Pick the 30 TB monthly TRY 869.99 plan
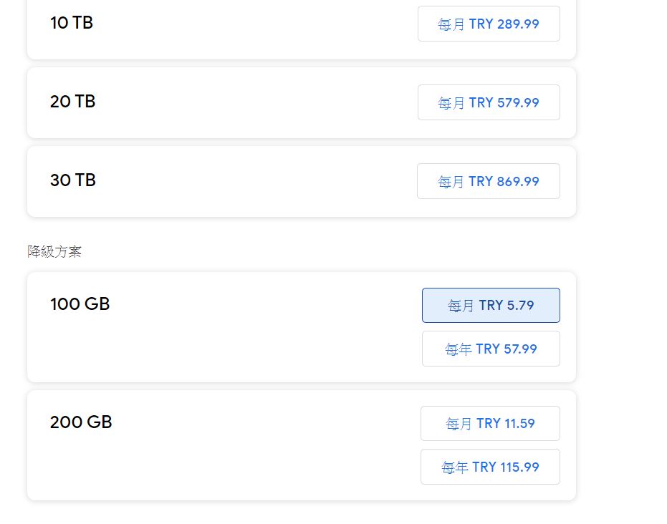Screen dimensions: 667x524 pyautogui.click(x=489, y=181)
